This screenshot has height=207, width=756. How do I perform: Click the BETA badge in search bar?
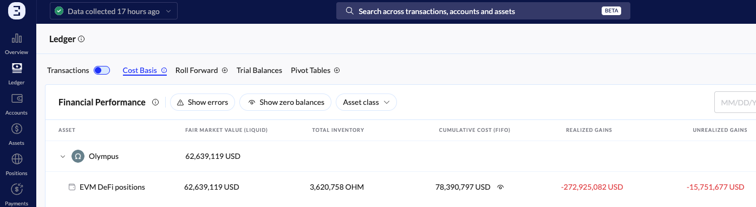point(611,11)
